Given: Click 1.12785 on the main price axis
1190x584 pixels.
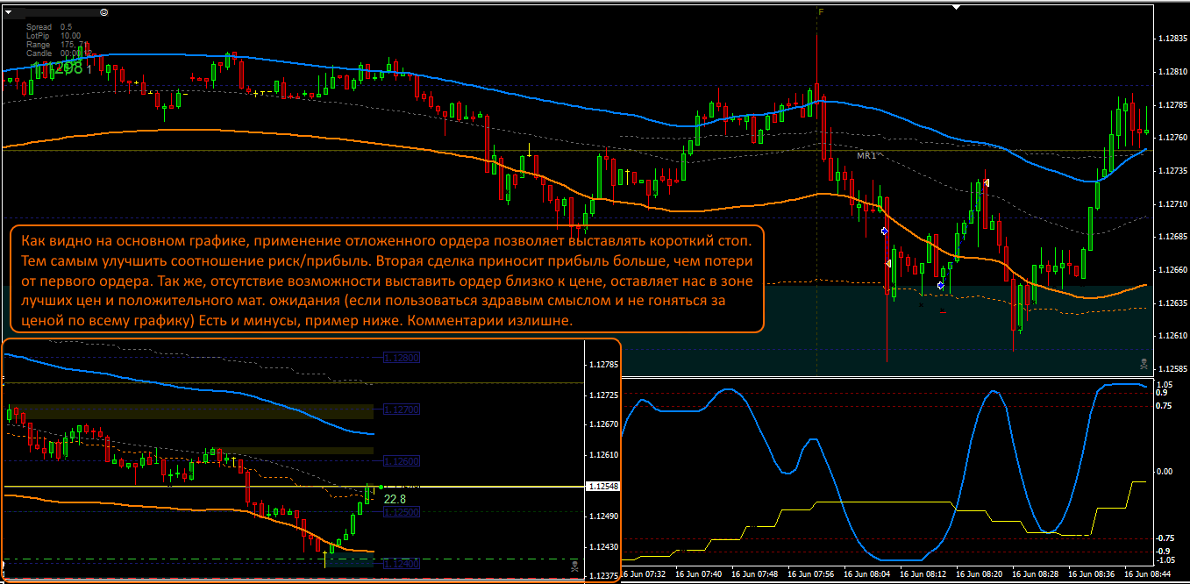Looking at the screenshot, I should pyautogui.click(x=1172, y=105).
